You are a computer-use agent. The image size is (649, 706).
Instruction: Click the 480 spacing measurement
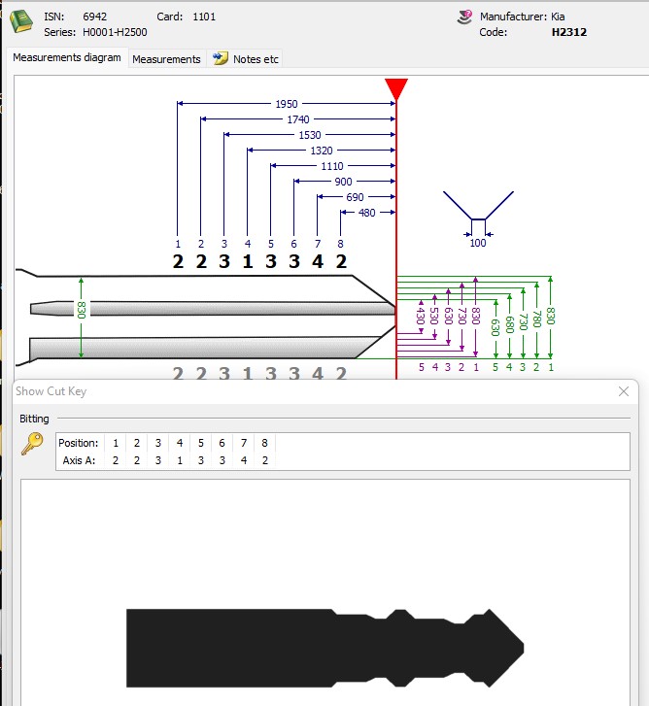(366, 213)
